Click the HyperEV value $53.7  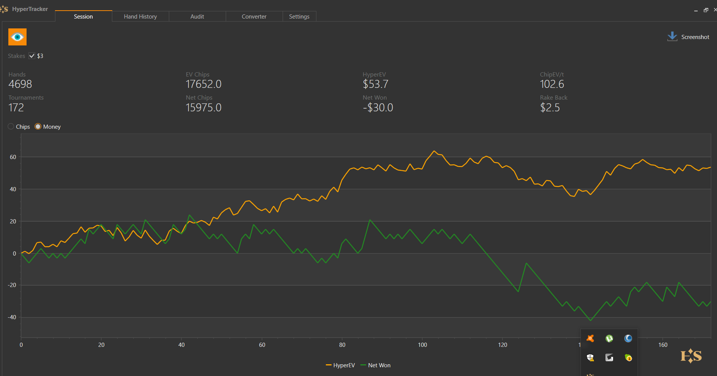376,84
